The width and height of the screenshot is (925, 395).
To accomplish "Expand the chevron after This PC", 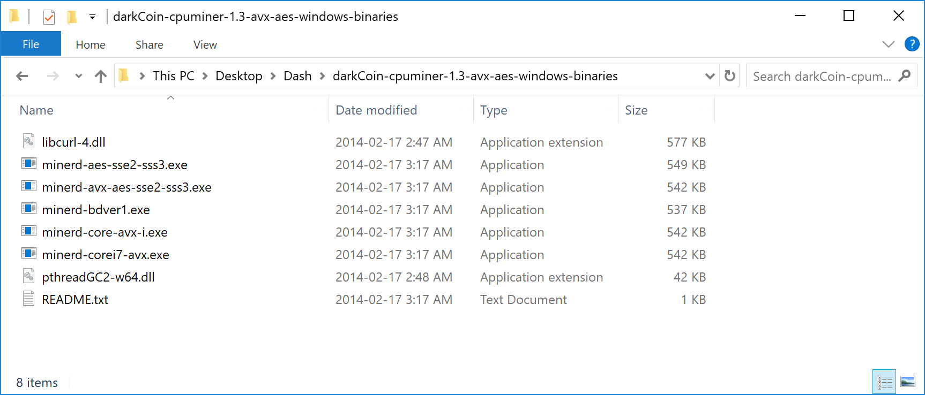I will pos(205,76).
